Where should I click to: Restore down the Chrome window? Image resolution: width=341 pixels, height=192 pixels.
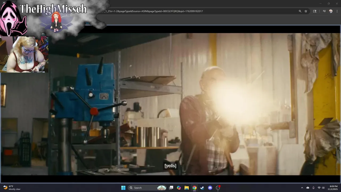pyautogui.click(x=329, y=3)
